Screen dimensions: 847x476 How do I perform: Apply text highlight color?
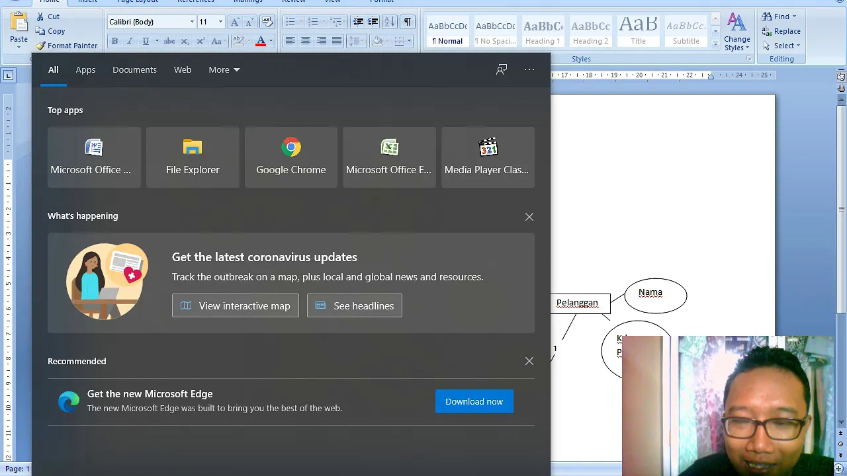[x=239, y=41]
